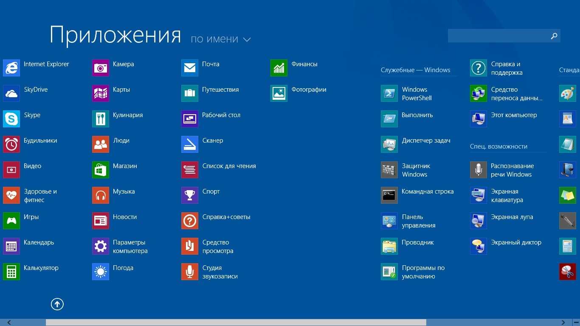
Task: Open the Рабочий стол desktop icon
Action: [190, 119]
